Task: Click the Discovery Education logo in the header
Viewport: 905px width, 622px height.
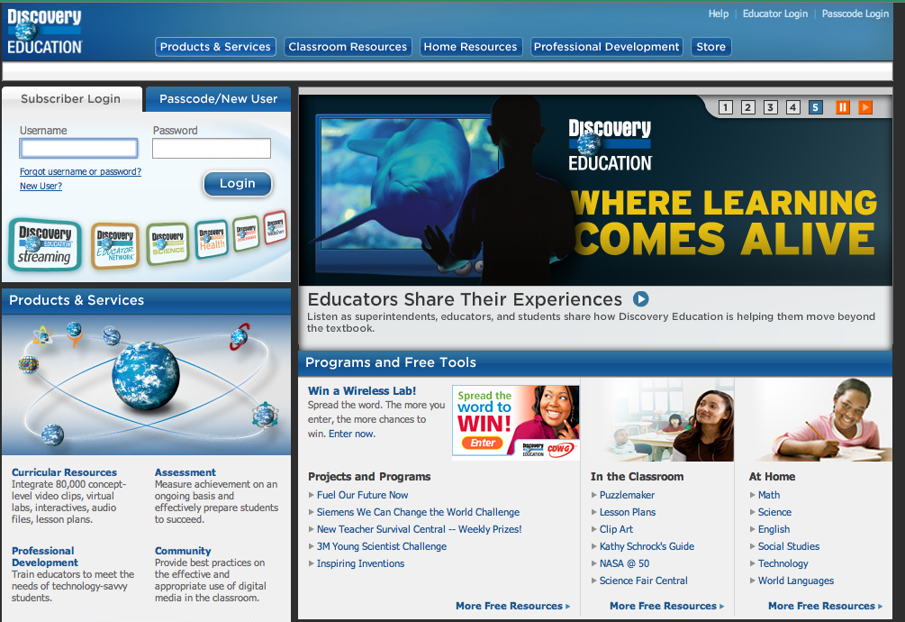Action: tap(44, 32)
